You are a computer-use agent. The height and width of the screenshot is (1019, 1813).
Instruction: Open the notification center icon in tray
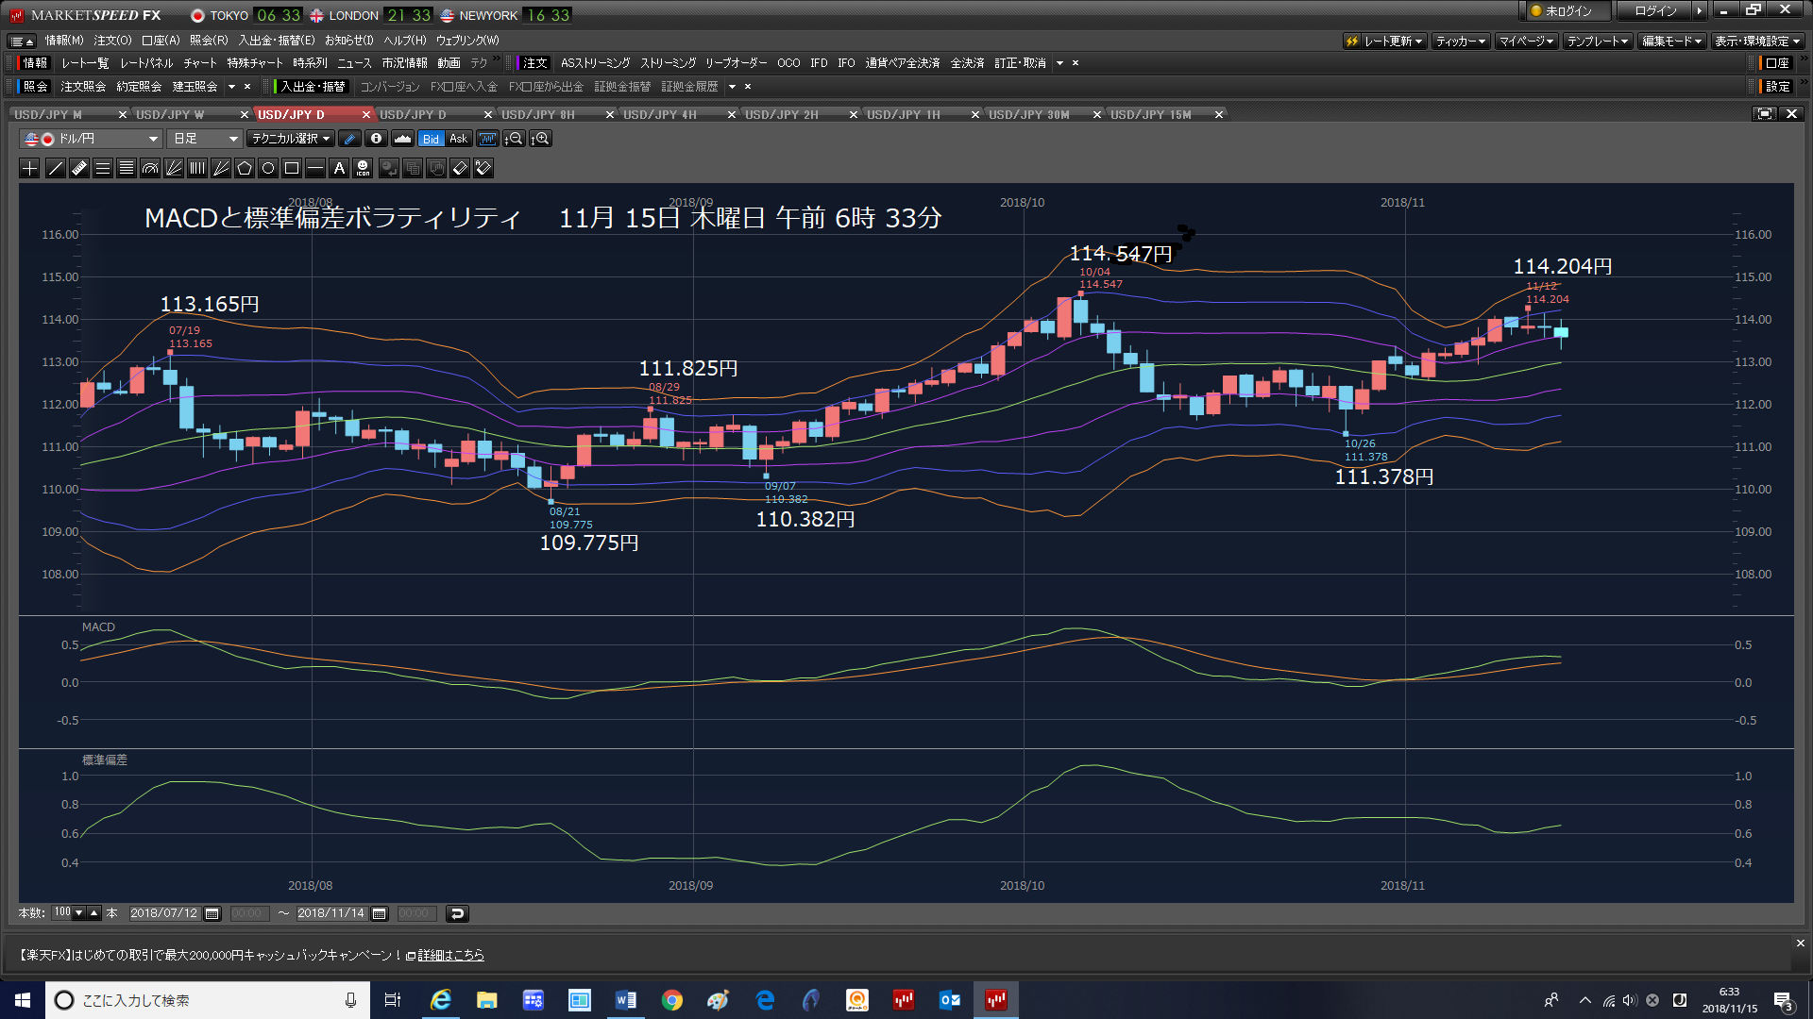click(x=1784, y=1000)
